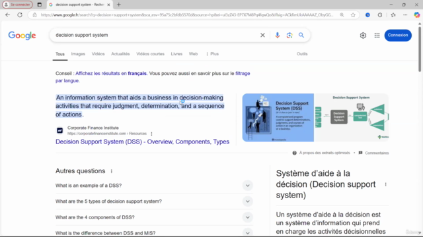The width and height of the screenshot is (423, 237).
Task: Select the Tous tab
Action: pyautogui.click(x=60, y=54)
